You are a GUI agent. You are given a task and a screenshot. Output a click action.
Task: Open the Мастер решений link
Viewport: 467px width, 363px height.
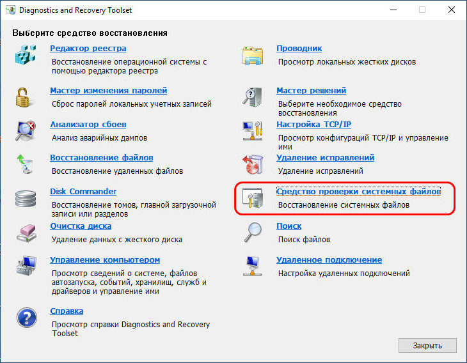click(x=312, y=91)
